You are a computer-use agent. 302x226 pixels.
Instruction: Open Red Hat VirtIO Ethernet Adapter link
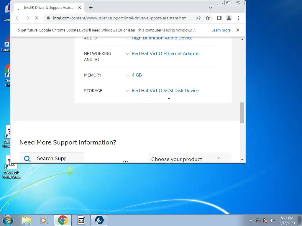pos(166,54)
